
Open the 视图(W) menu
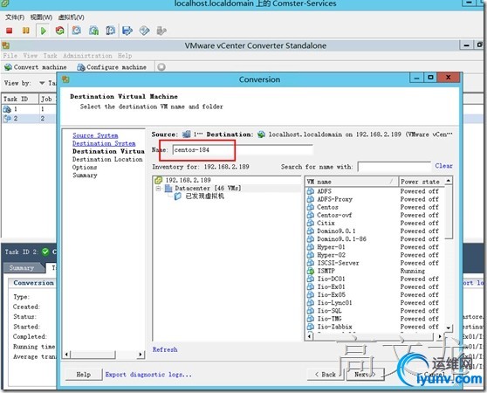(x=41, y=17)
